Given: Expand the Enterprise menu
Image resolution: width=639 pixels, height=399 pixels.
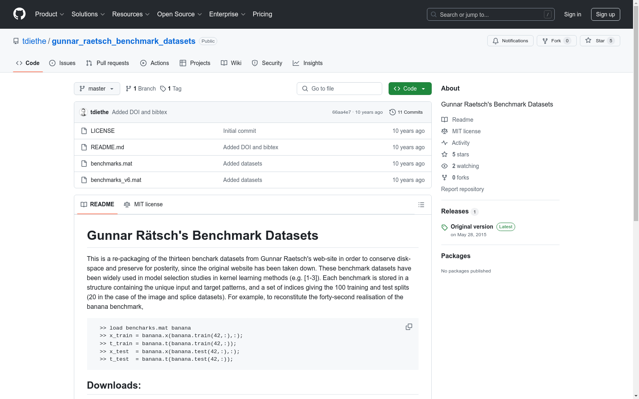Looking at the screenshot, I should pyautogui.click(x=227, y=14).
